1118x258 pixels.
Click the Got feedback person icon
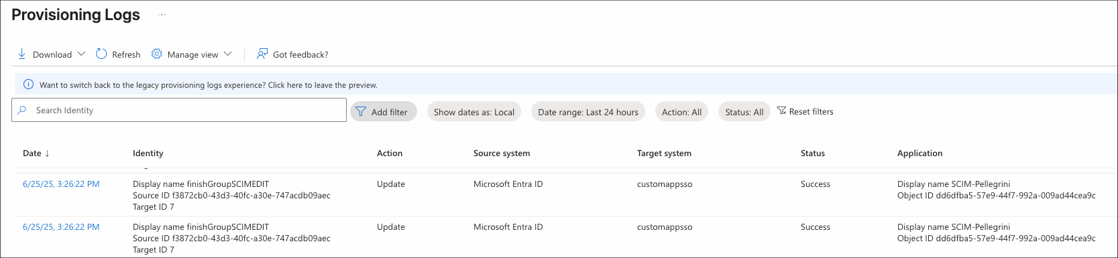pos(262,54)
